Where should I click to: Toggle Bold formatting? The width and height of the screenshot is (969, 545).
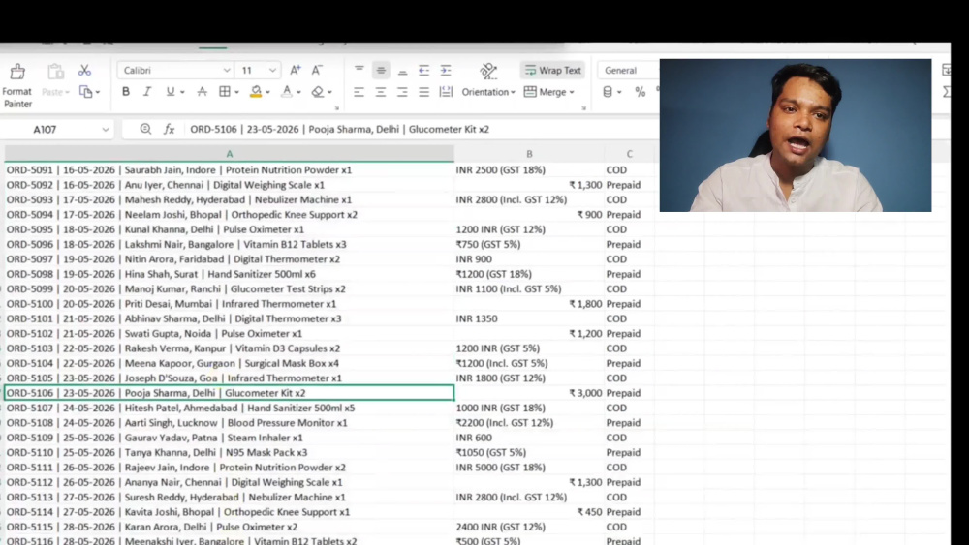tap(126, 92)
